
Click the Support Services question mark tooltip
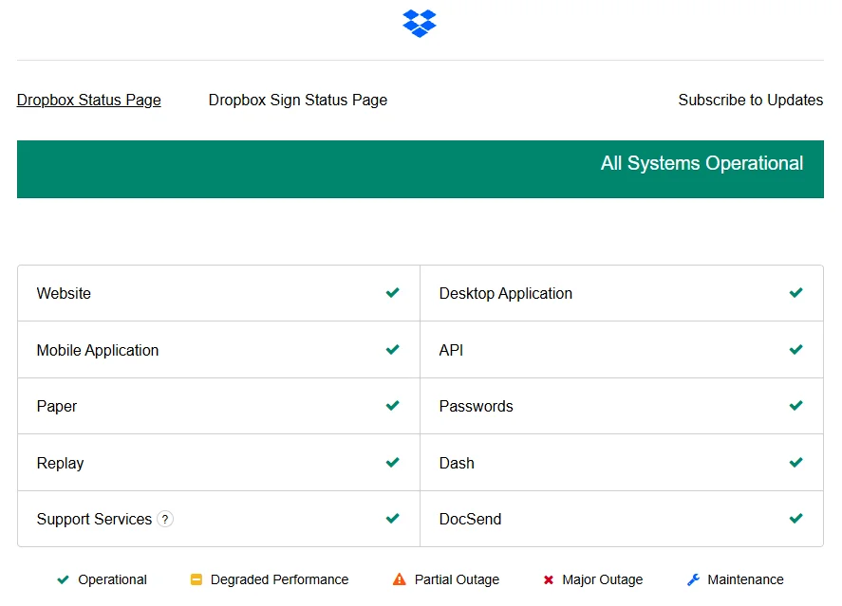pos(165,520)
